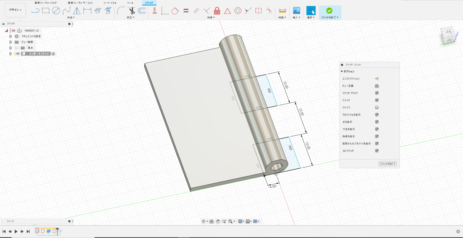Image resolution: width=463 pixels, height=238 pixels.
Task: Click the Insert image icon
Action: 296,11
